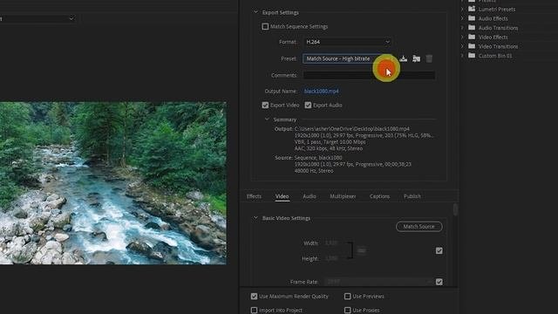
Task: Switch to the Audio tab
Action: pos(310,196)
